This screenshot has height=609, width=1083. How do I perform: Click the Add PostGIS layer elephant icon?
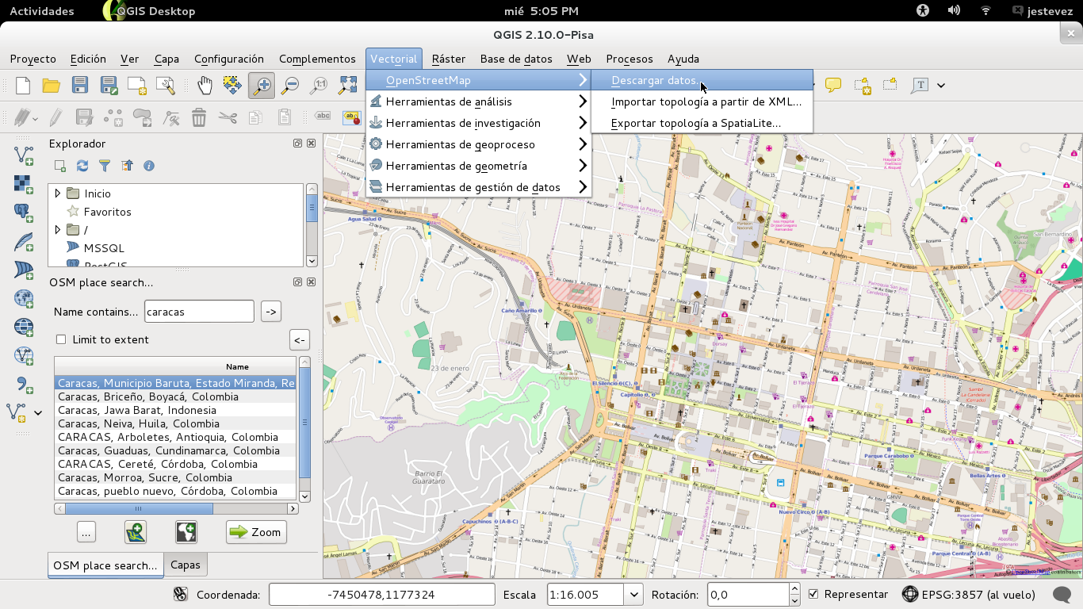click(x=23, y=213)
